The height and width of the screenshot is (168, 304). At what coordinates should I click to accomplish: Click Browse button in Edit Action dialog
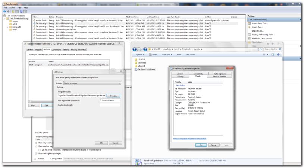(113, 96)
